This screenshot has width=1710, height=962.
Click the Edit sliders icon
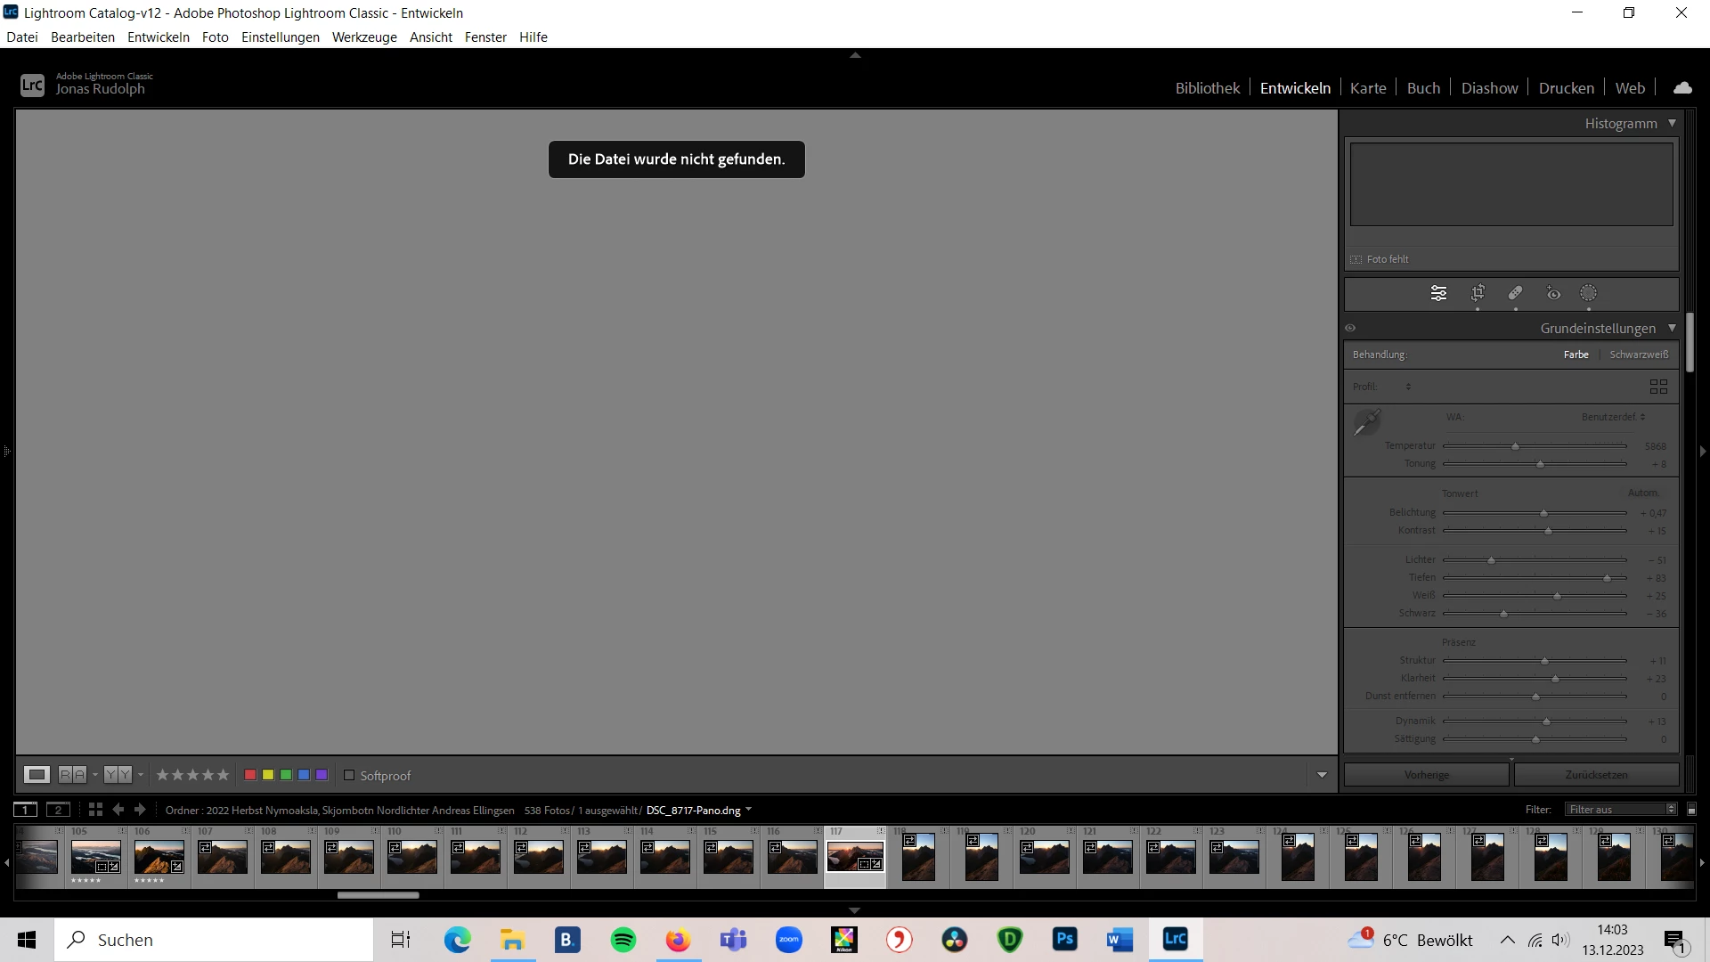[x=1438, y=293]
